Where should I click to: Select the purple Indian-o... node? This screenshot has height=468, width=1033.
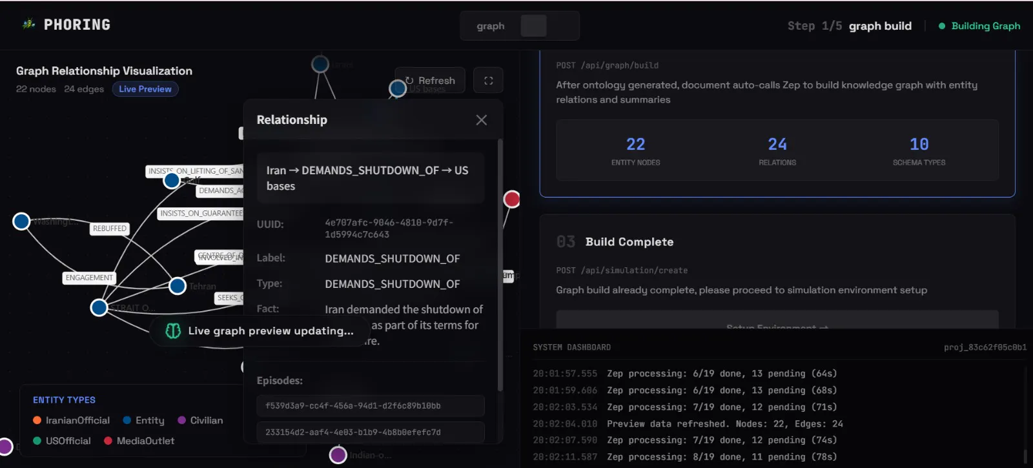(338, 455)
